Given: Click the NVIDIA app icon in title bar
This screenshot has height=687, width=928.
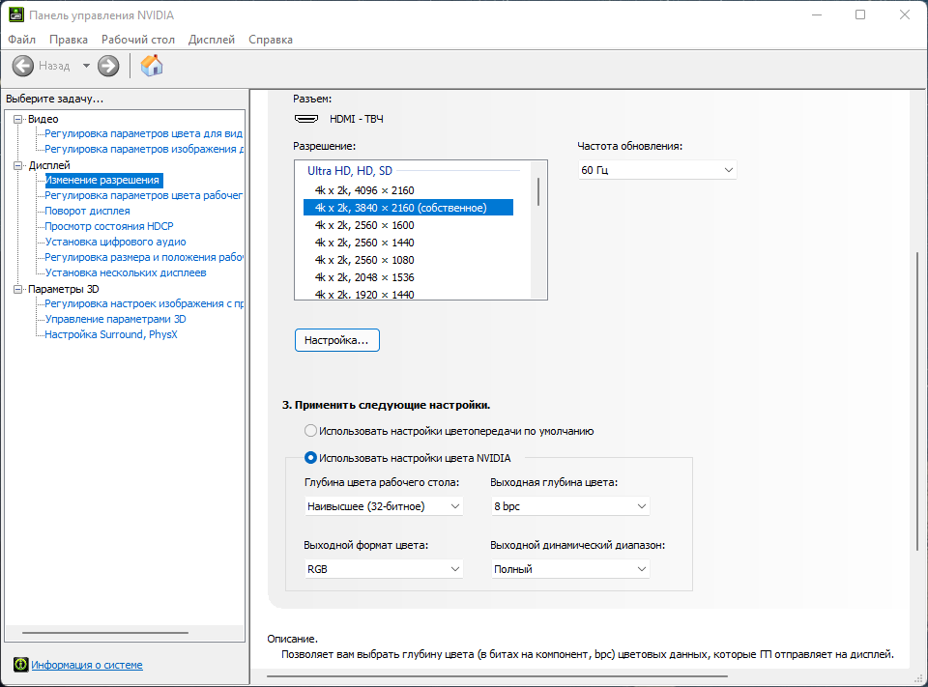Looking at the screenshot, I should [16, 14].
